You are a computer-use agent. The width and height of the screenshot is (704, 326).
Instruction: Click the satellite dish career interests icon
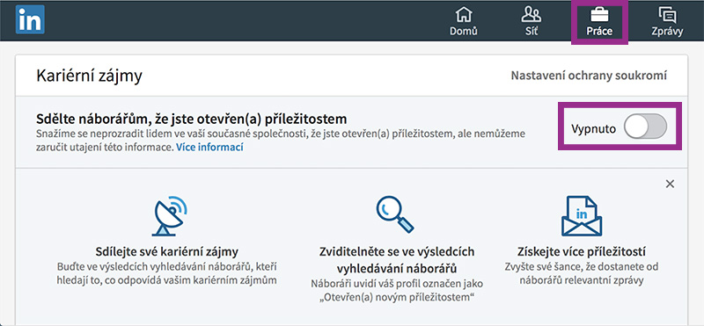(x=169, y=217)
